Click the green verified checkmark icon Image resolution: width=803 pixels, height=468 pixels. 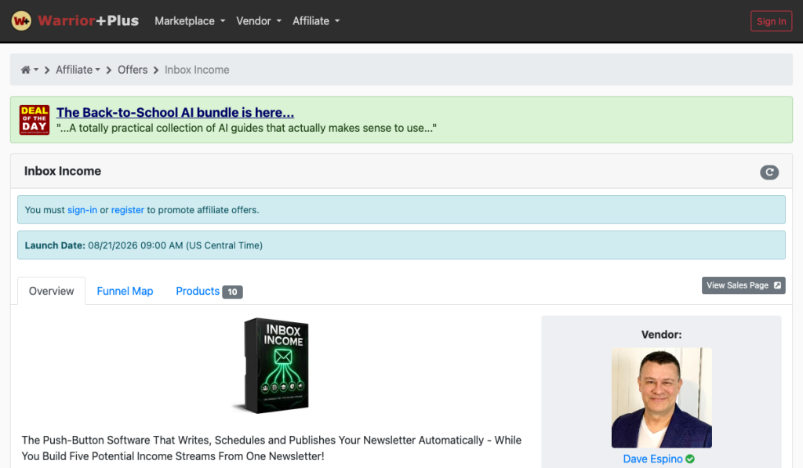690,459
